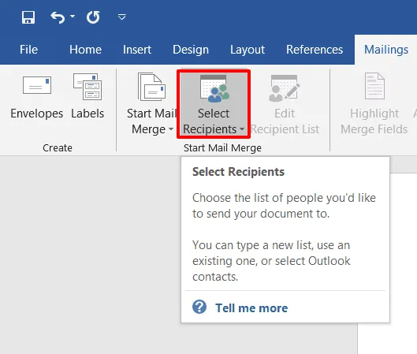
Task: Click the Tell me more help icon
Action: pos(199,307)
